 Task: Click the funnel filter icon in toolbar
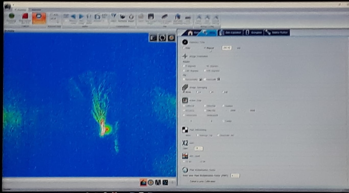point(113,16)
